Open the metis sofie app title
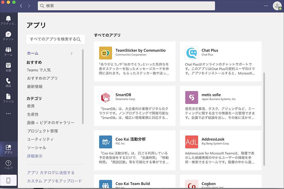 click(x=211, y=95)
